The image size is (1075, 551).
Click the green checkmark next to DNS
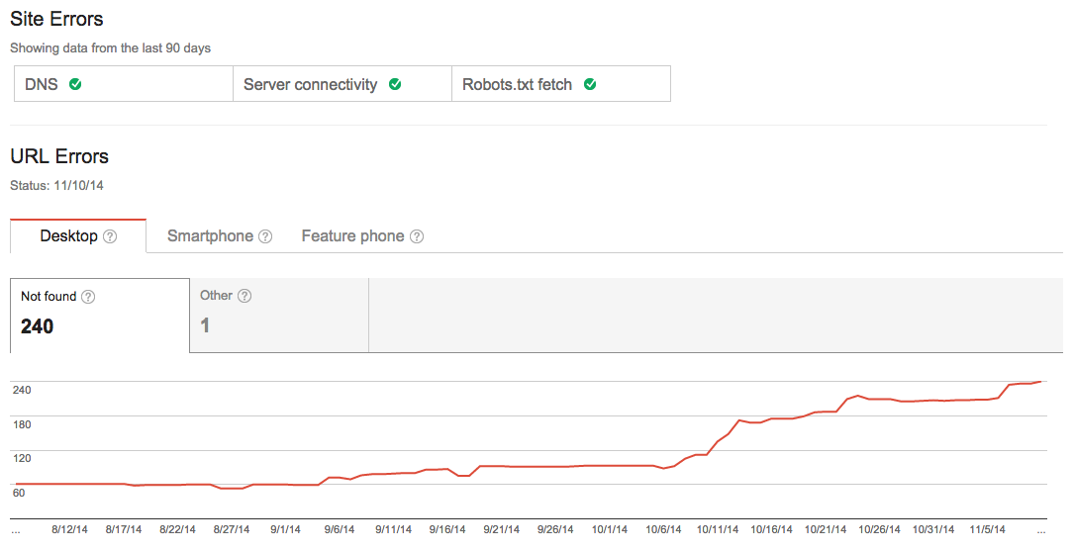[x=75, y=84]
